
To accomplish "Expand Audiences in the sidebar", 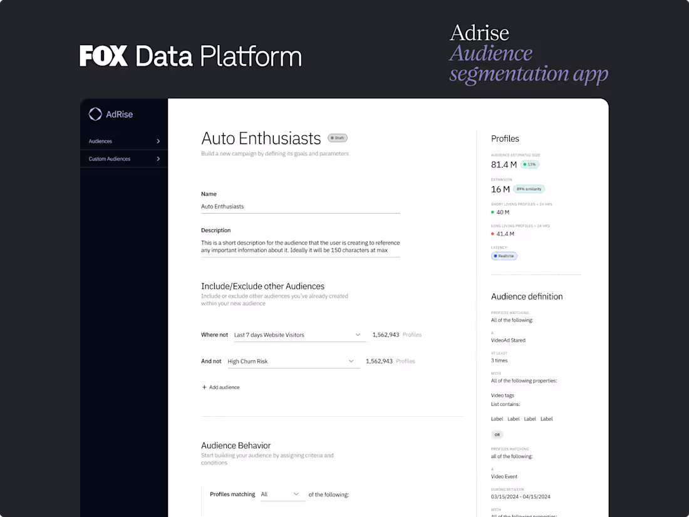I will pos(123,141).
